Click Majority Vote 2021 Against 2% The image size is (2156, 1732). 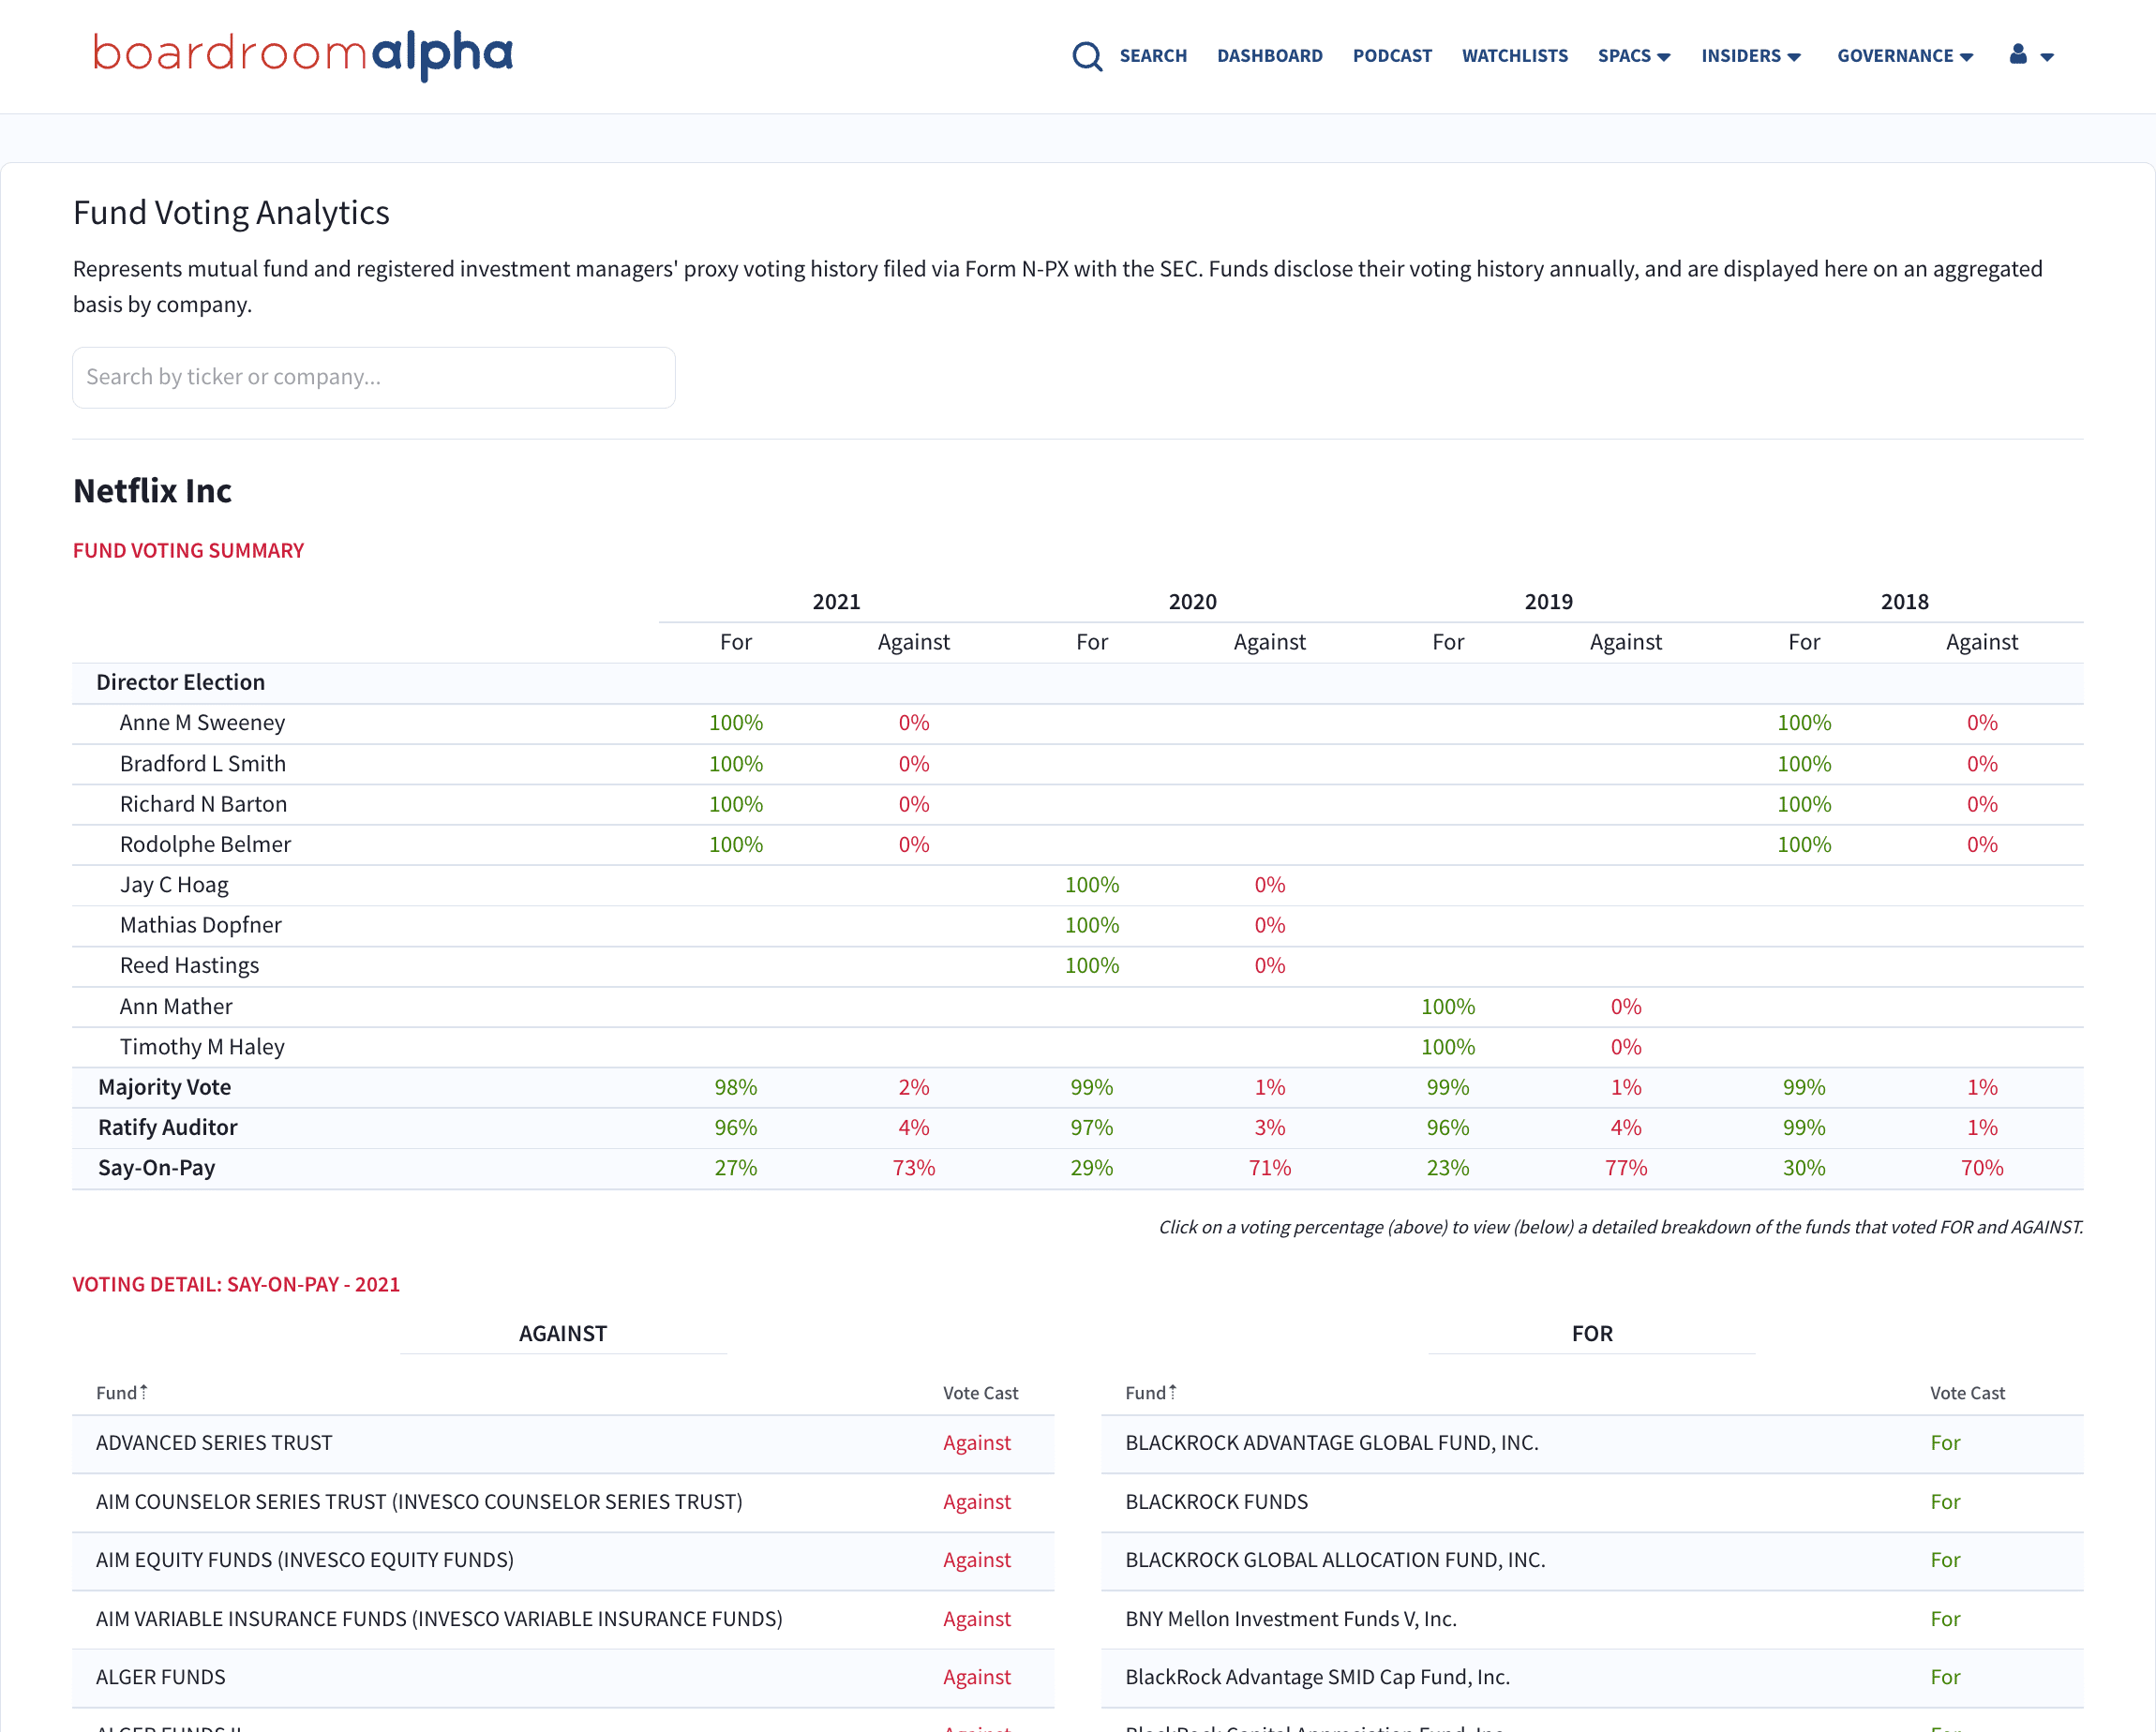click(914, 1087)
